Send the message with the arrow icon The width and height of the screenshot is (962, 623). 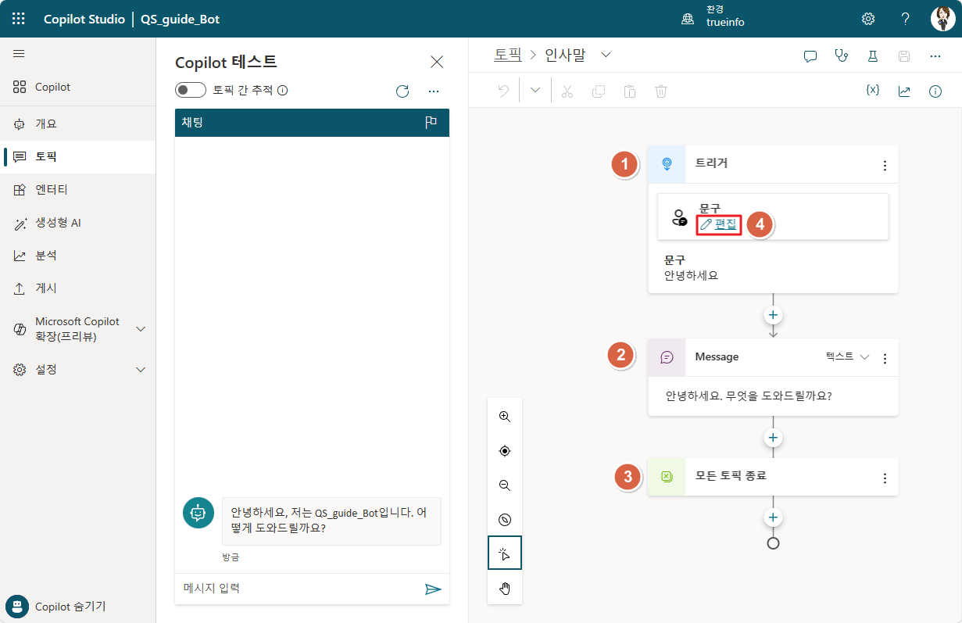click(433, 589)
